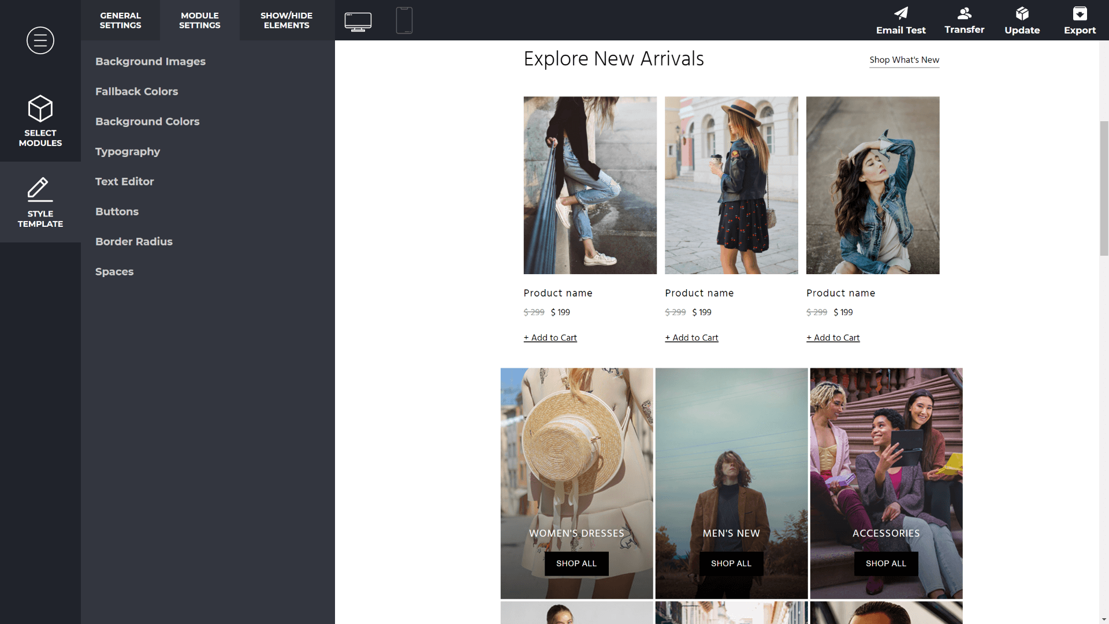The image size is (1109, 624).
Task: Select second product photo with hat
Action: tap(731, 185)
